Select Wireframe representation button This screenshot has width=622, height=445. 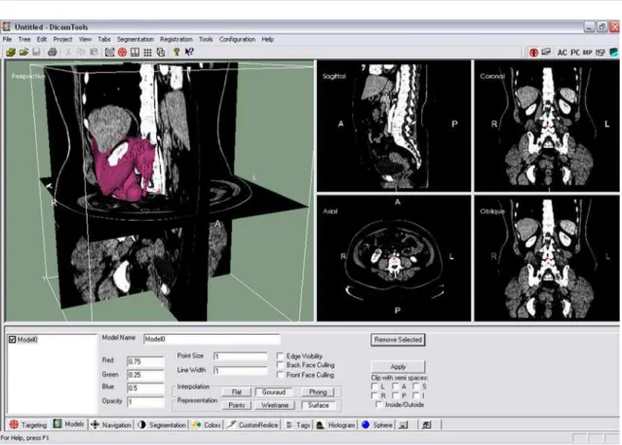click(x=275, y=405)
